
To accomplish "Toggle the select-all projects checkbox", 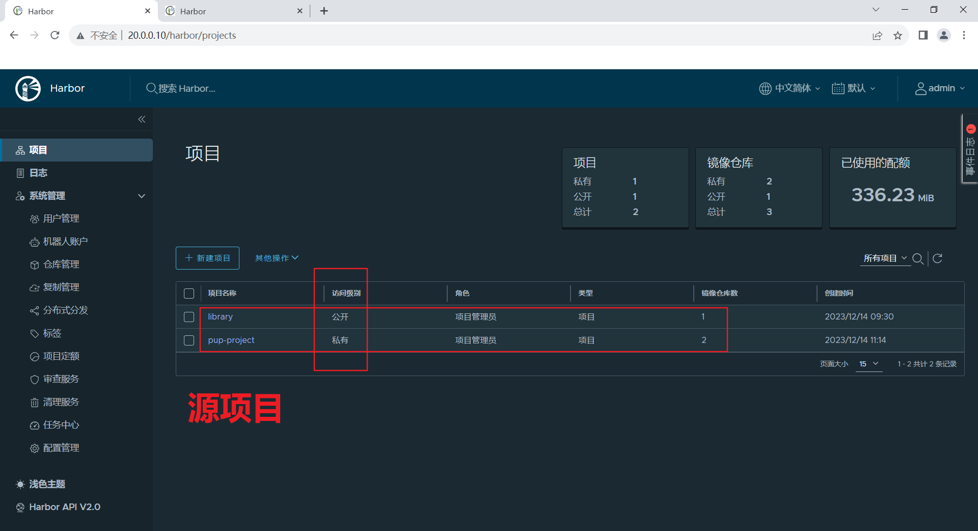I will 189,294.
